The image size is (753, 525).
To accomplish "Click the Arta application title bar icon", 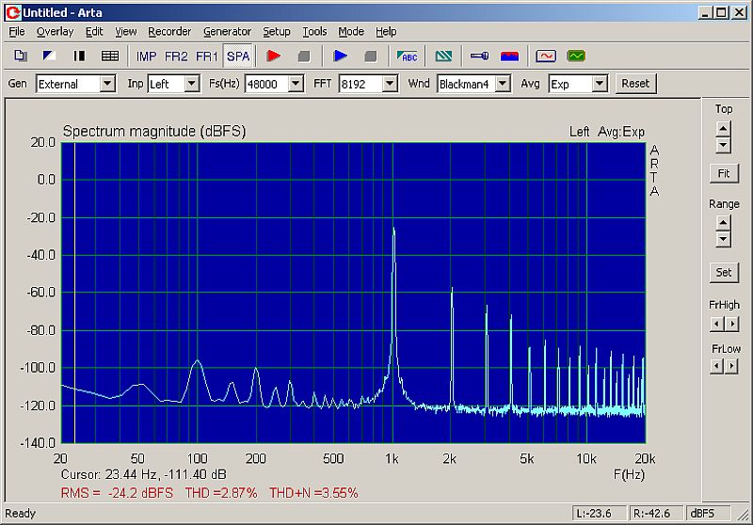I will pyautogui.click(x=12, y=12).
